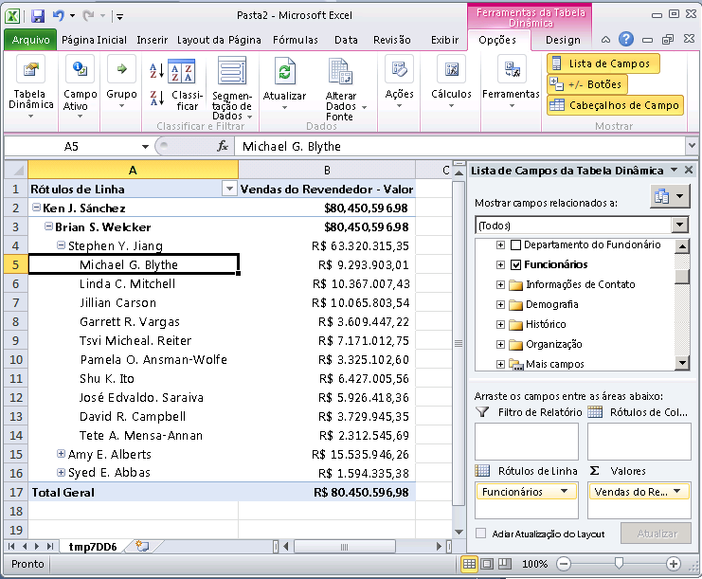
Task: Uncheck the Funcionários field checkbox
Action: [x=514, y=265]
